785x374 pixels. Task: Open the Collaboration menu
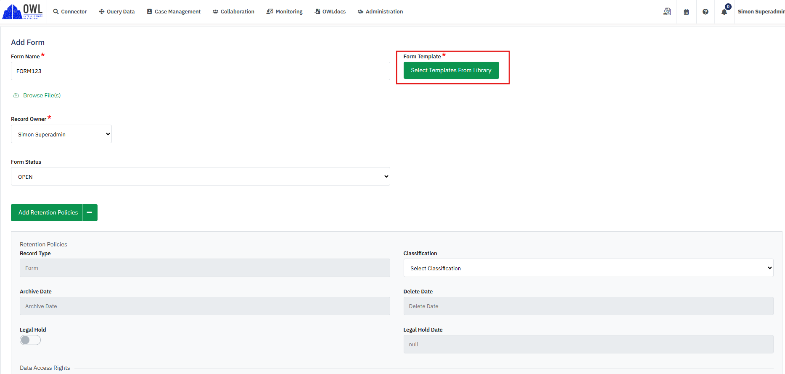[x=233, y=12]
